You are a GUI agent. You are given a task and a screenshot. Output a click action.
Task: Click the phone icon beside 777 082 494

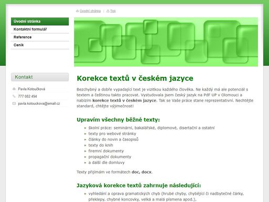14,96
